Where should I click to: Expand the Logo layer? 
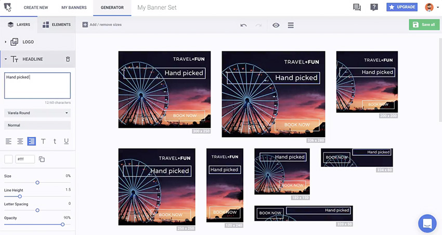[6, 42]
